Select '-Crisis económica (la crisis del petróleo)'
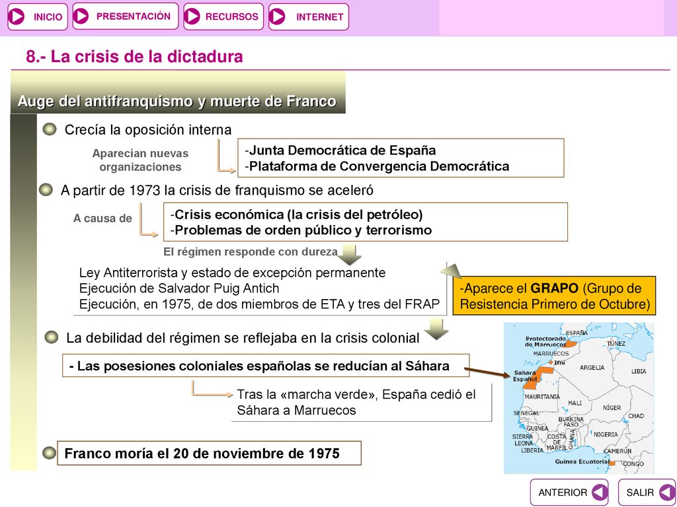The width and height of the screenshot is (677, 507). 296,215
